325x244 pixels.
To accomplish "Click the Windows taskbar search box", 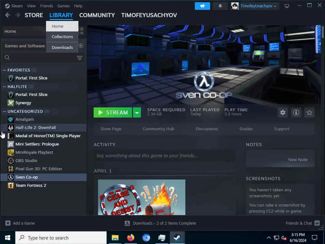I will pos(61,238).
